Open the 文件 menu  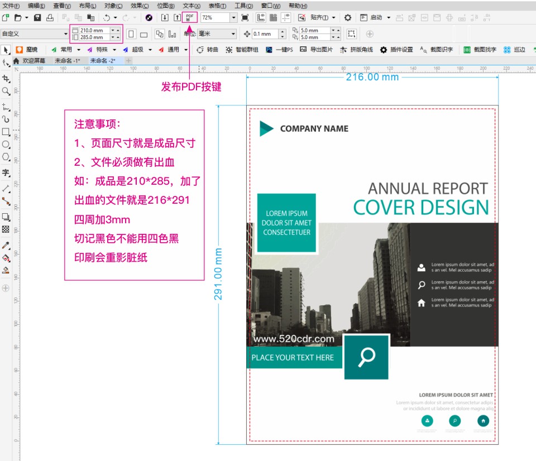coord(11,6)
